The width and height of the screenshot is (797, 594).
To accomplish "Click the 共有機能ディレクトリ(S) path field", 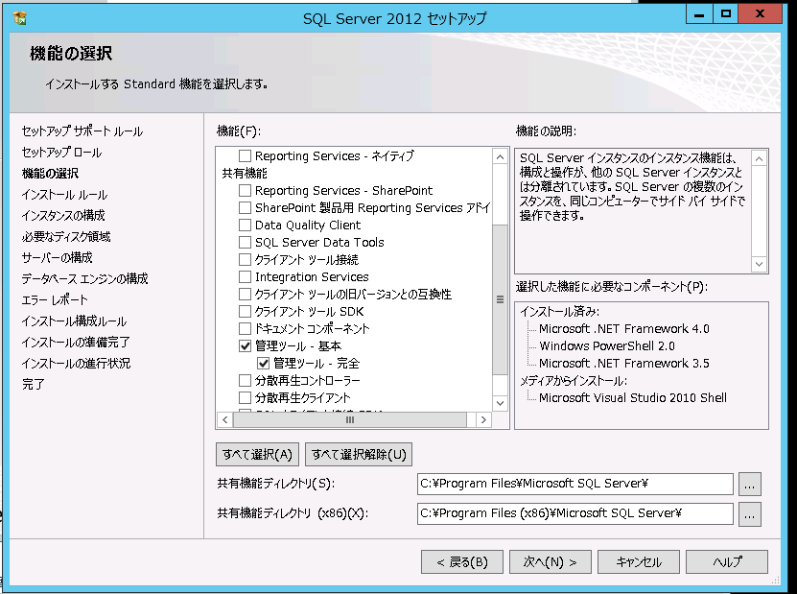I will tap(575, 485).
